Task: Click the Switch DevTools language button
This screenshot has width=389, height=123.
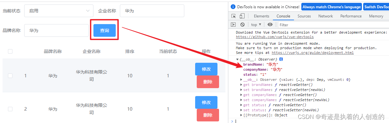Action: coord(376,7)
